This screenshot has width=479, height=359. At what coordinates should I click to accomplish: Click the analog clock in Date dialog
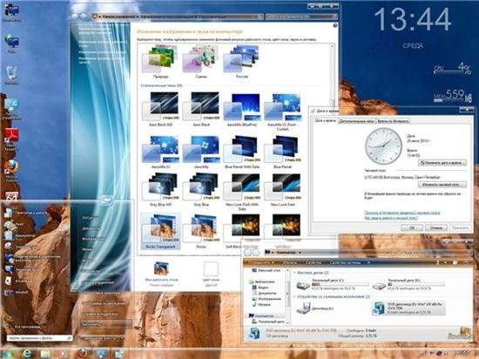(x=383, y=146)
